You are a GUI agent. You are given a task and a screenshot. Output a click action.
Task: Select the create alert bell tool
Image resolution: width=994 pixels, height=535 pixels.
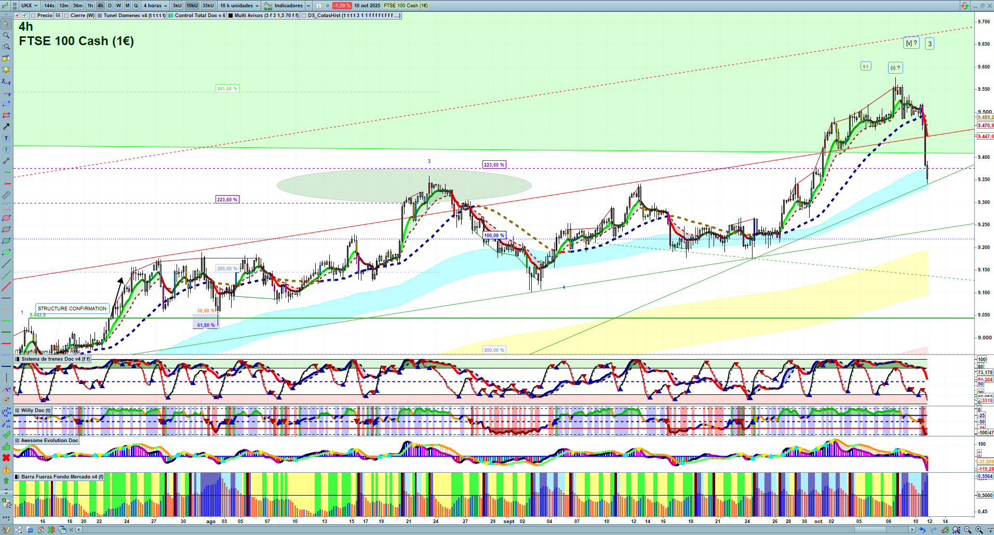point(6,70)
